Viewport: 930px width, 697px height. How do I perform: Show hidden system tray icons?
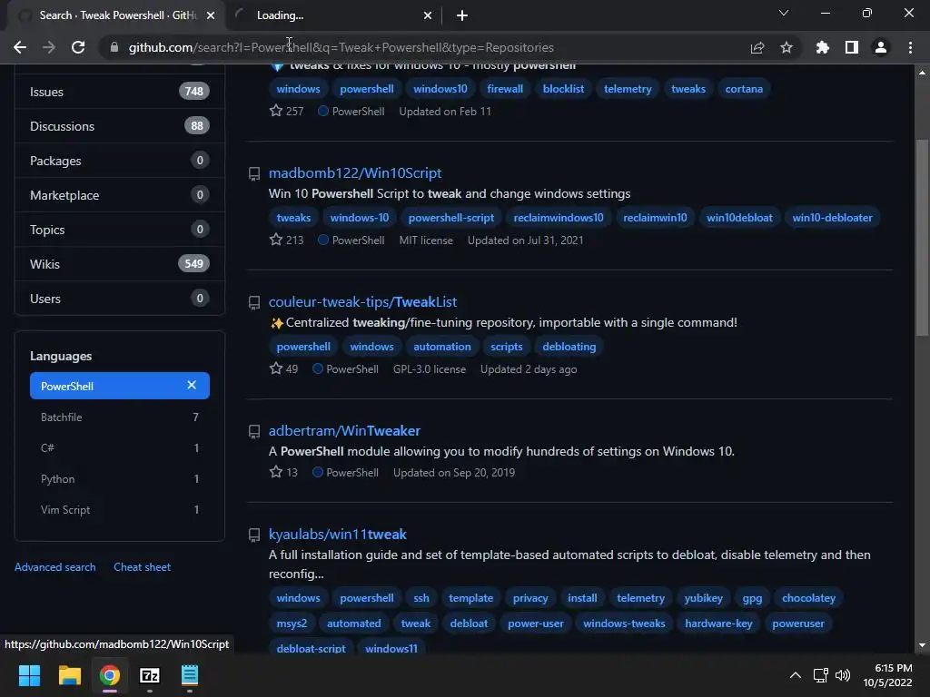[x=796, y=675]
